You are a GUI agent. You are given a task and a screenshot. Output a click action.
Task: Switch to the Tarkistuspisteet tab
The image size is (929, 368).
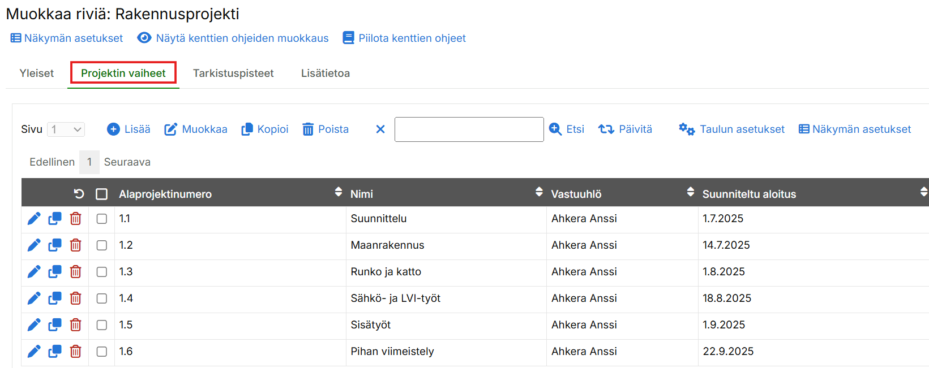[x=233, y=73]
